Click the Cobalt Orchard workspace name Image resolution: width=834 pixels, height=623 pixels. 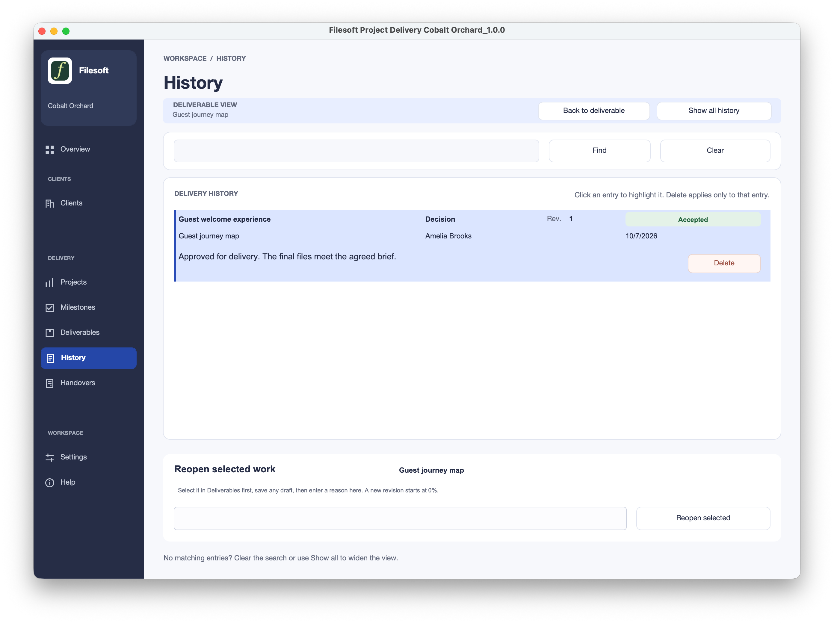pos(70,106)
